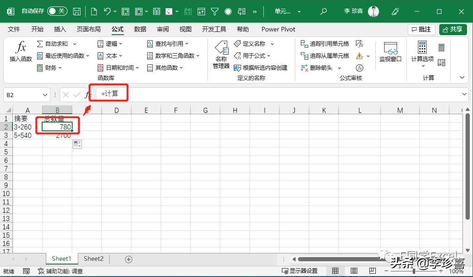
Task: Switch to Page Layout view in status bar
Action: point(354,271)
